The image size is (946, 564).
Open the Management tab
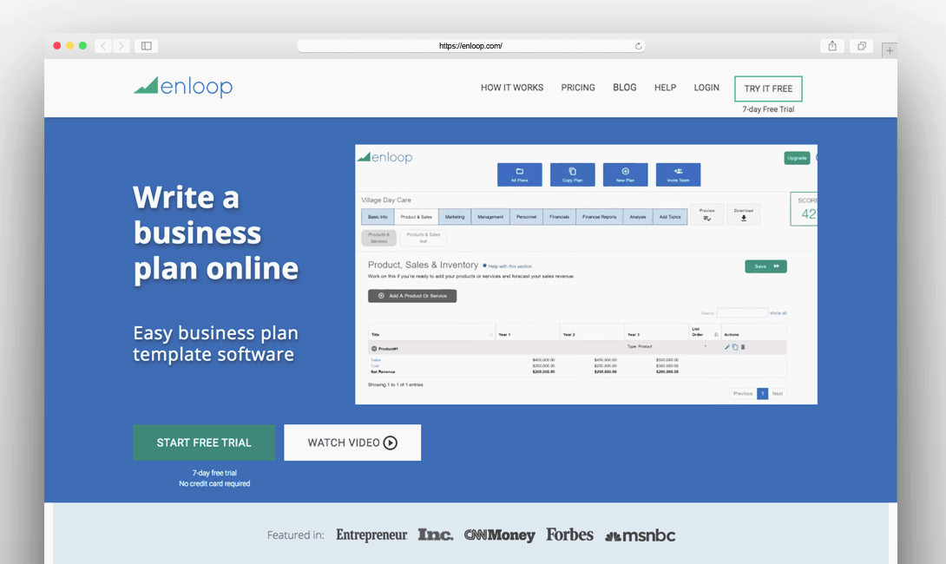490,217
